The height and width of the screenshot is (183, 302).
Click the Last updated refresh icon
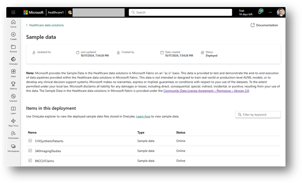tap(77, 52)
